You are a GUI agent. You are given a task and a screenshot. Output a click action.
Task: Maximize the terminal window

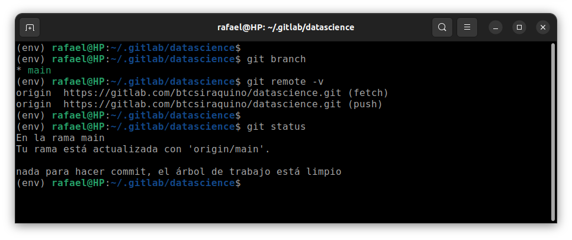pyautogui.click(x=519, y=27)
